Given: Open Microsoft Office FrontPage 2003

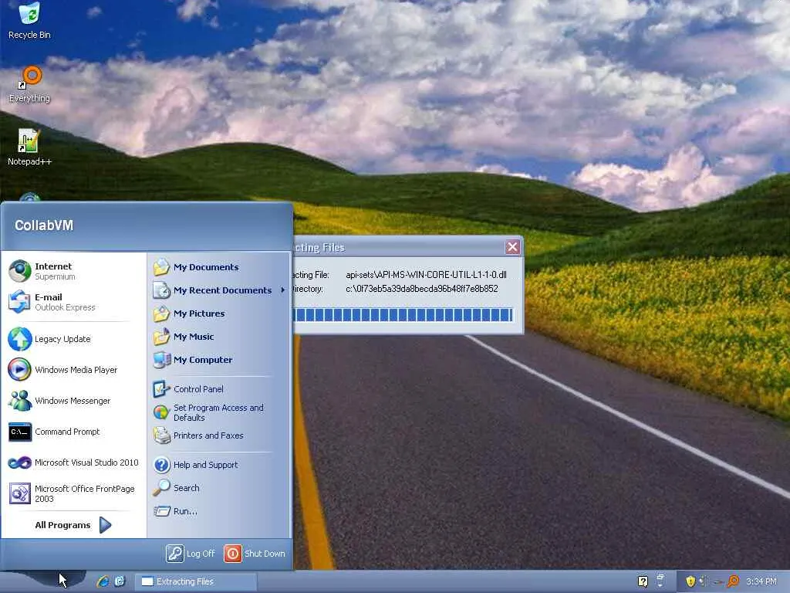Looking at the screenshot, I should click(x=73, y=493).
